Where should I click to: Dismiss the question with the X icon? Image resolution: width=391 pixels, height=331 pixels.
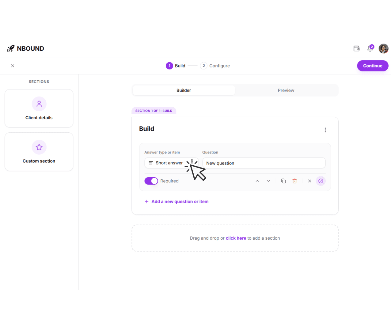[309, 181]
